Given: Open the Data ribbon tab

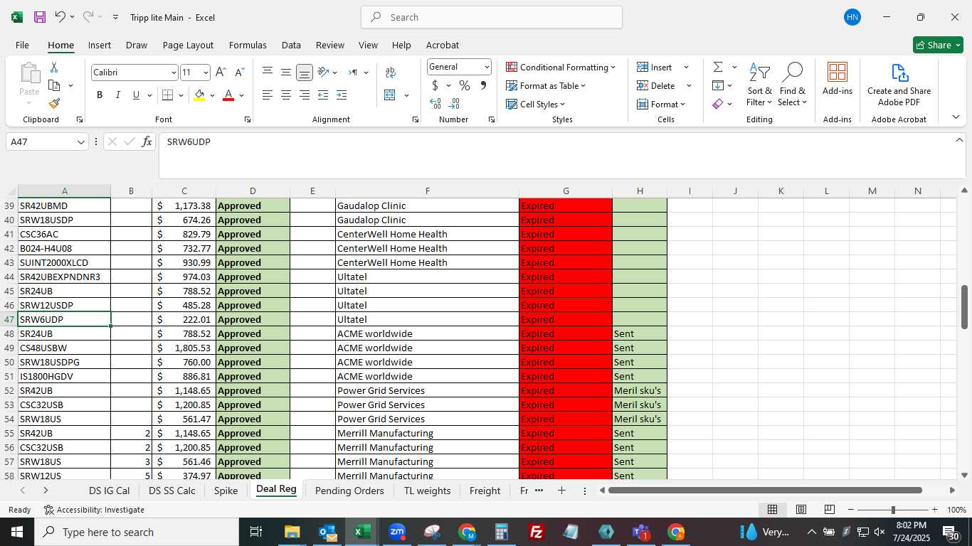Looking at the screenshot, I should (x=291, y=45).
